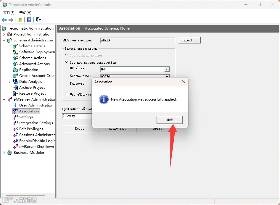Click the Select... button
The image size is (280, 205).
pos(189,40)
